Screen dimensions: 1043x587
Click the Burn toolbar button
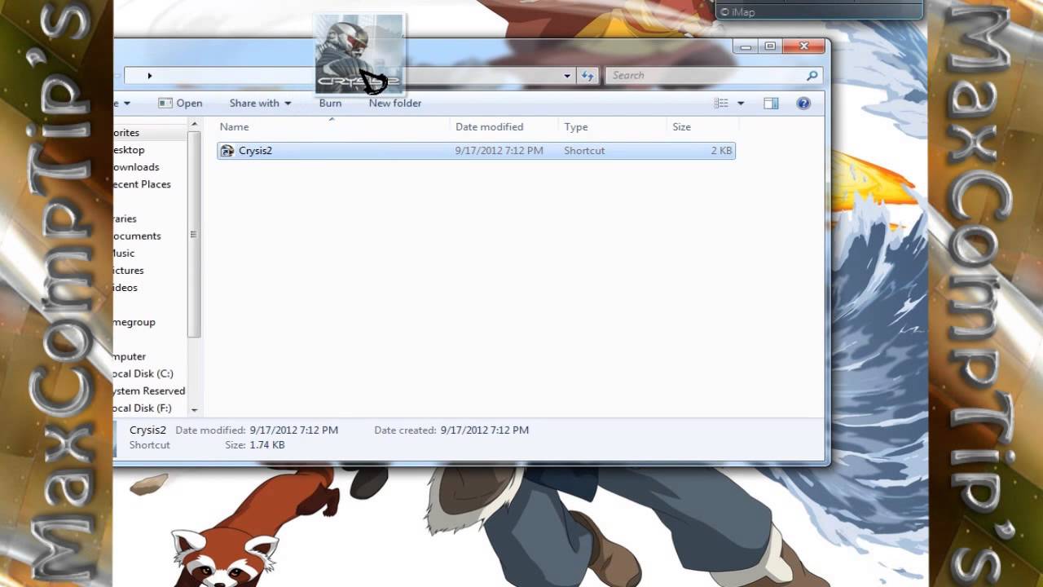330,103
